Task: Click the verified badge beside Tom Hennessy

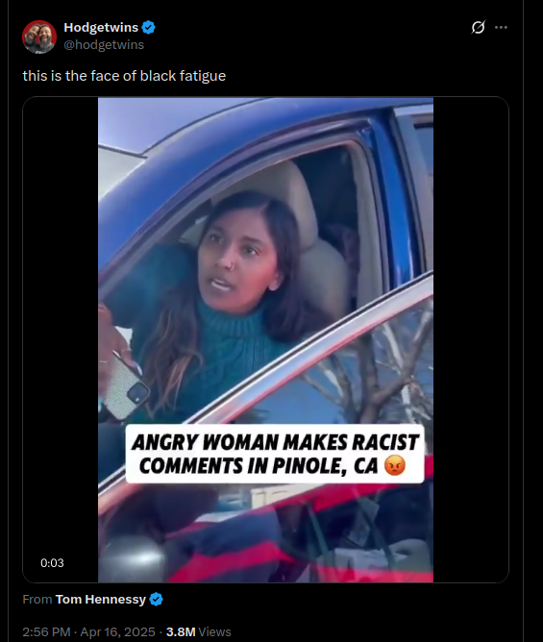Action: tap(156, 600)
